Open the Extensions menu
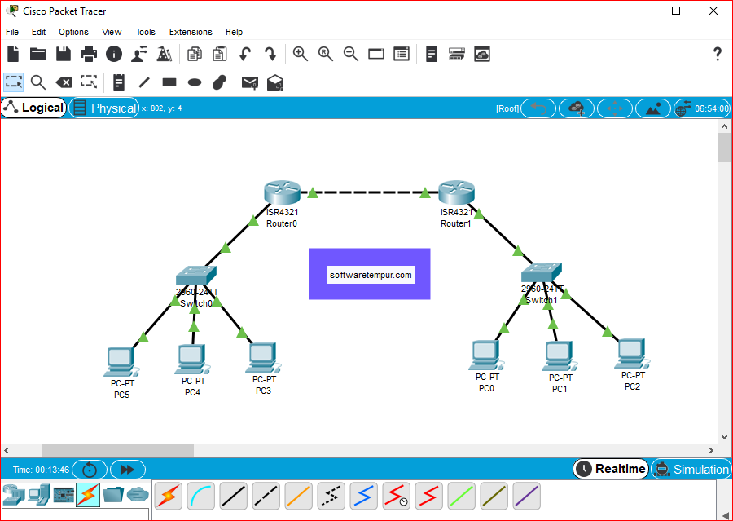 pos(191,32)
